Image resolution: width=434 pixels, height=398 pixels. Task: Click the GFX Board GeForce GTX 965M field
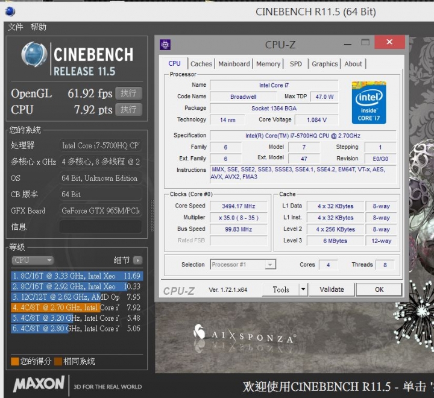pos(101,210)
